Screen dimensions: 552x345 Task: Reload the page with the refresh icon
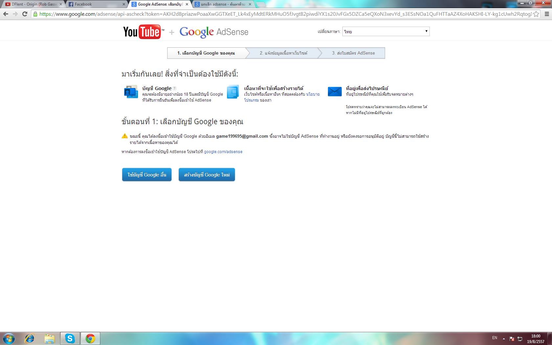(x=25, y=14)
